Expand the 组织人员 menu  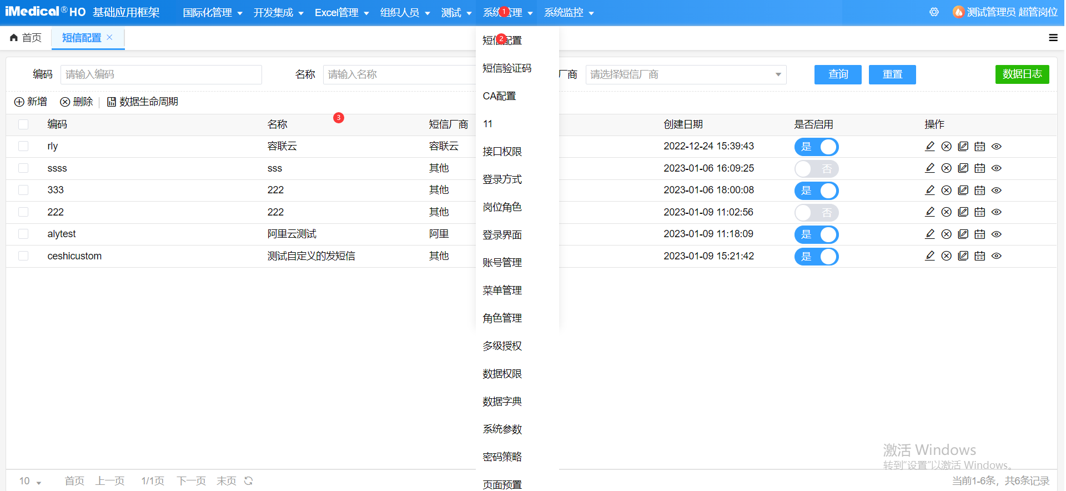405,13
